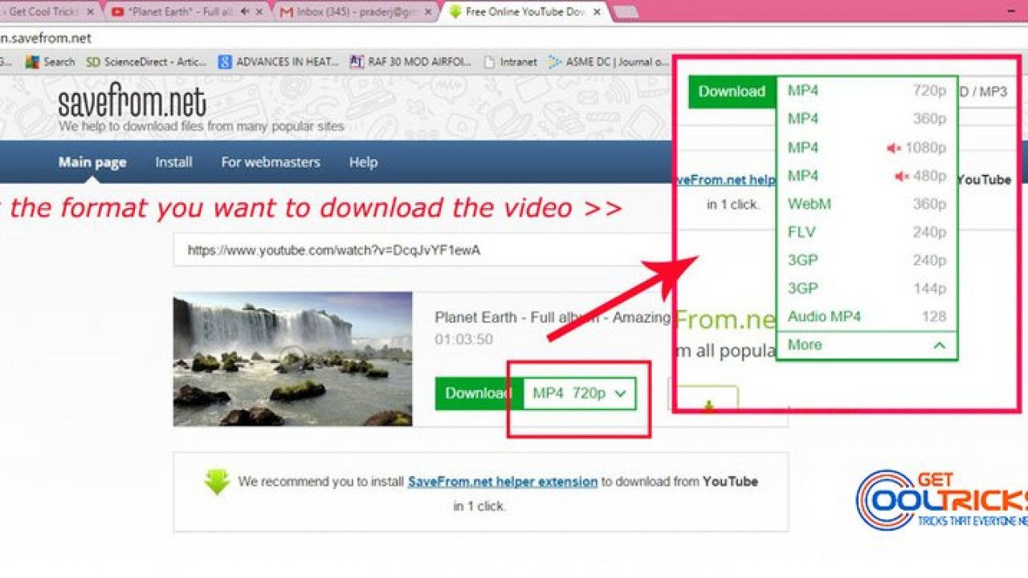Click the Planet Earth - Full album video title
Image resolution: width=1028 pixels, height=578 pixels.
pos(553,318)
